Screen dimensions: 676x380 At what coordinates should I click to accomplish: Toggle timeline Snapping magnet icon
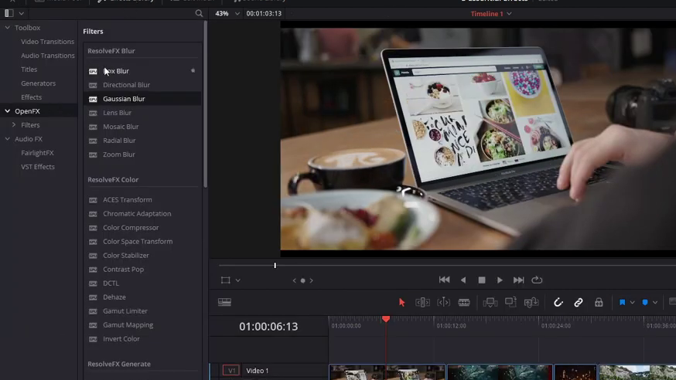pyautogui.click(x=558, y=303)
